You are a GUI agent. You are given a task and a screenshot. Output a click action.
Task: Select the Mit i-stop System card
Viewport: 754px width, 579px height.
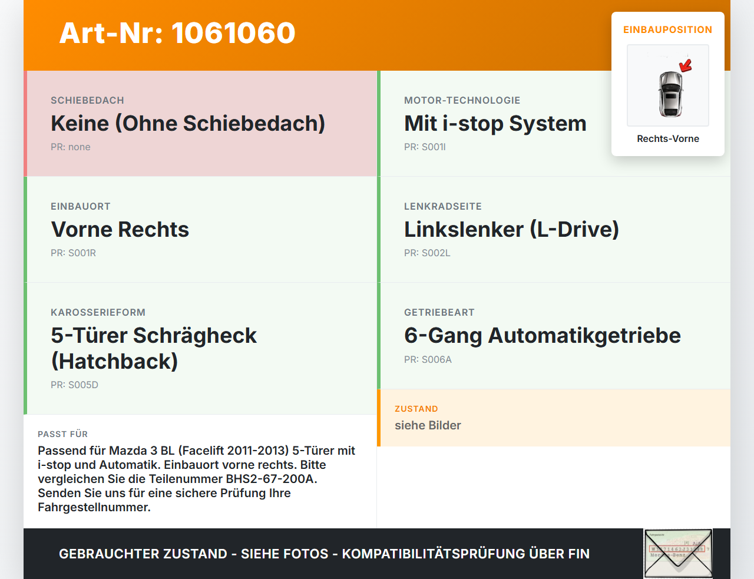(554, 124)
